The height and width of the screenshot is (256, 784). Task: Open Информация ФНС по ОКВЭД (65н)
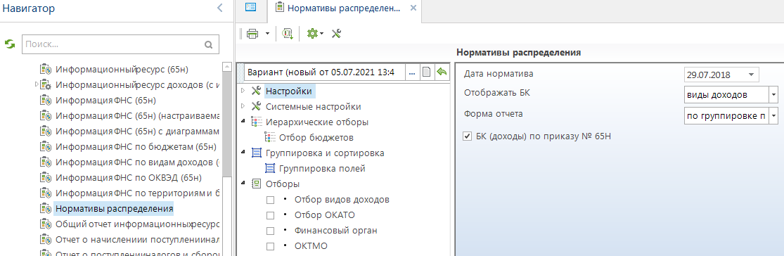[x=129, y=177]
